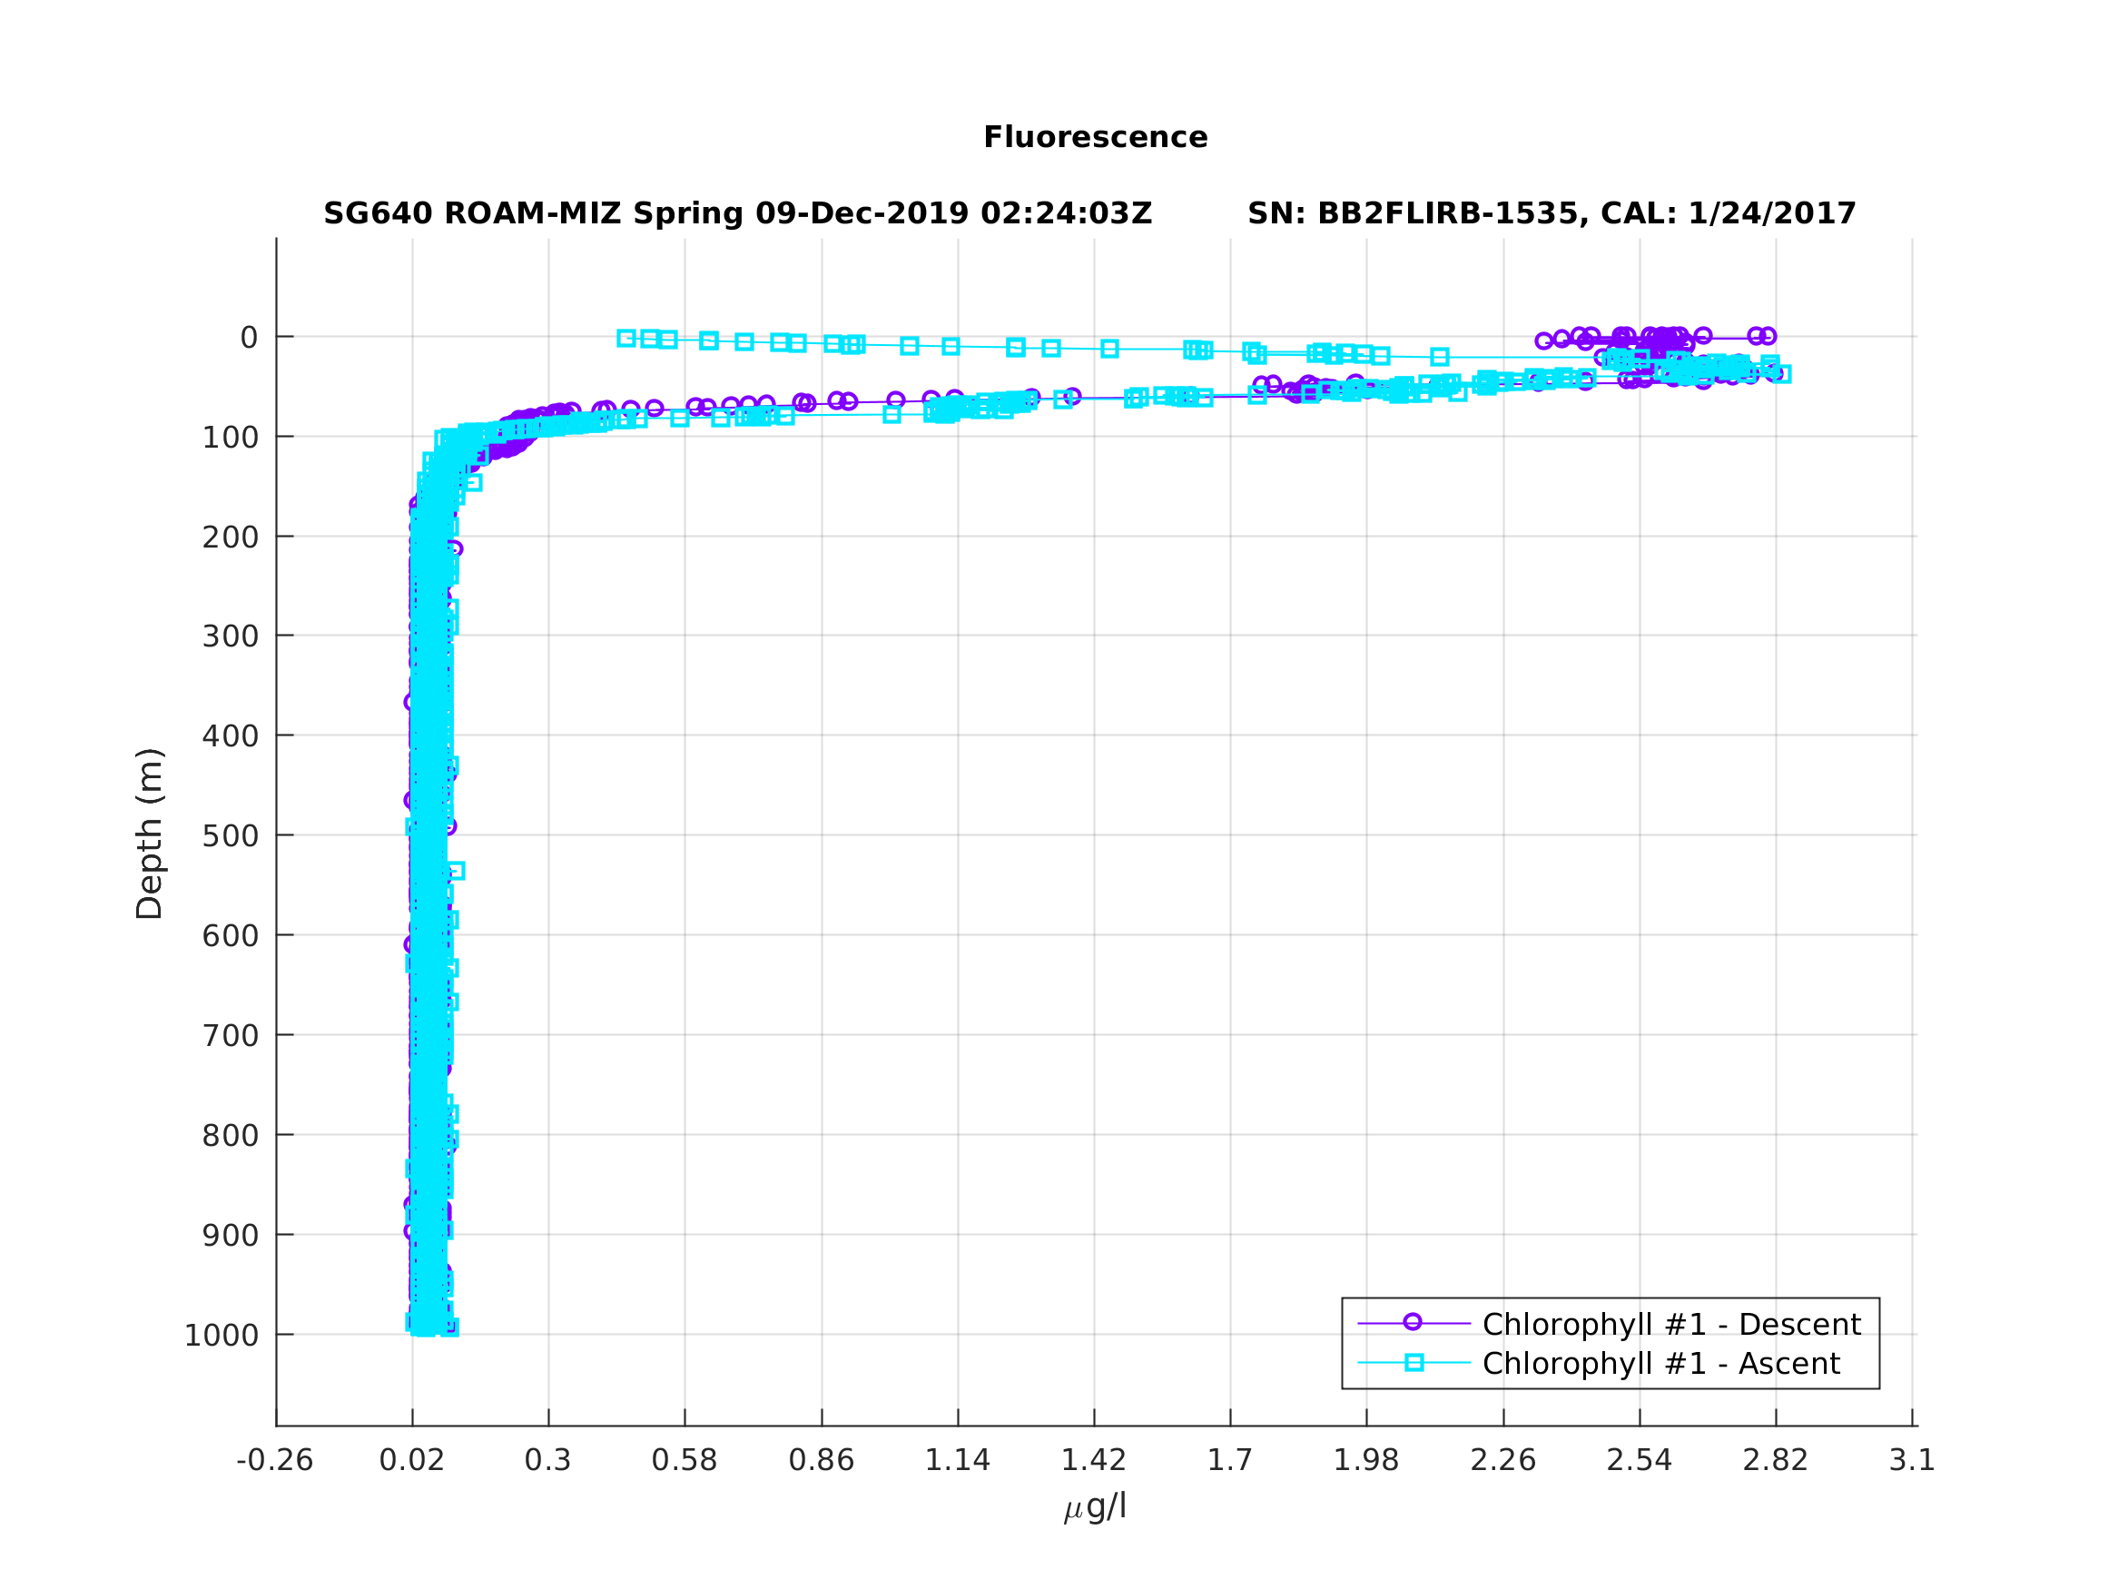Click the x-axis tick label 0.02
The image size is (2118, 1589).
412,1461
